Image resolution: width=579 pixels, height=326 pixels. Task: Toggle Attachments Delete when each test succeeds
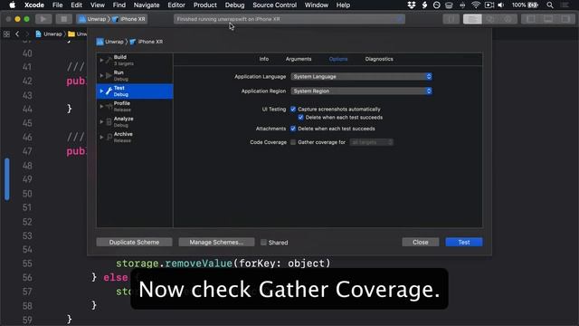point(293,129)
